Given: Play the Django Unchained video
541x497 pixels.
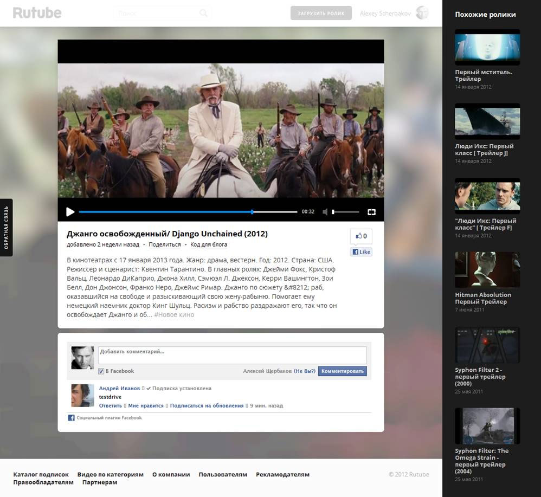Looking at the screenshot, I should pyautogui.click(x=70, y=212).
